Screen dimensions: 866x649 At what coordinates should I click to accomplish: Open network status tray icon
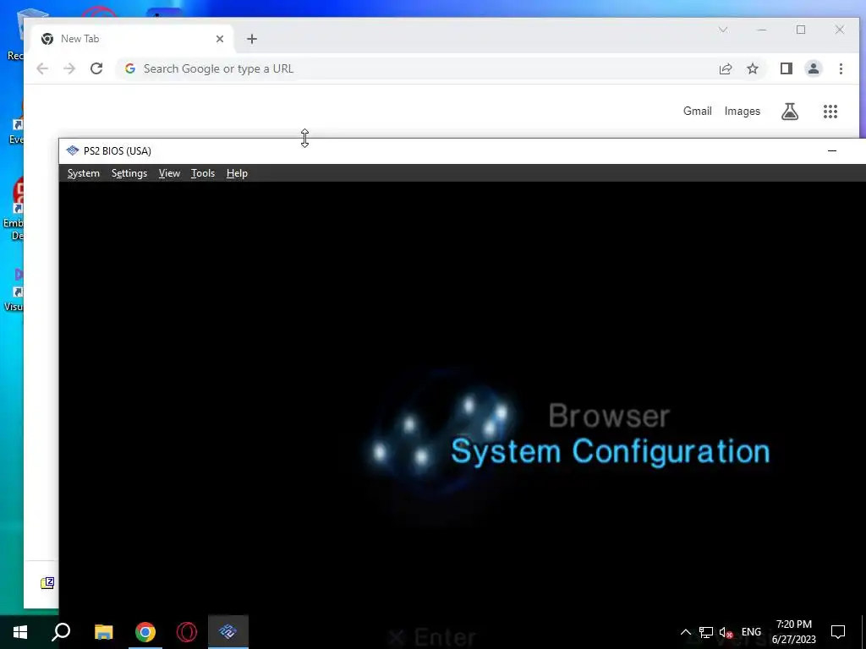(706, 632)
